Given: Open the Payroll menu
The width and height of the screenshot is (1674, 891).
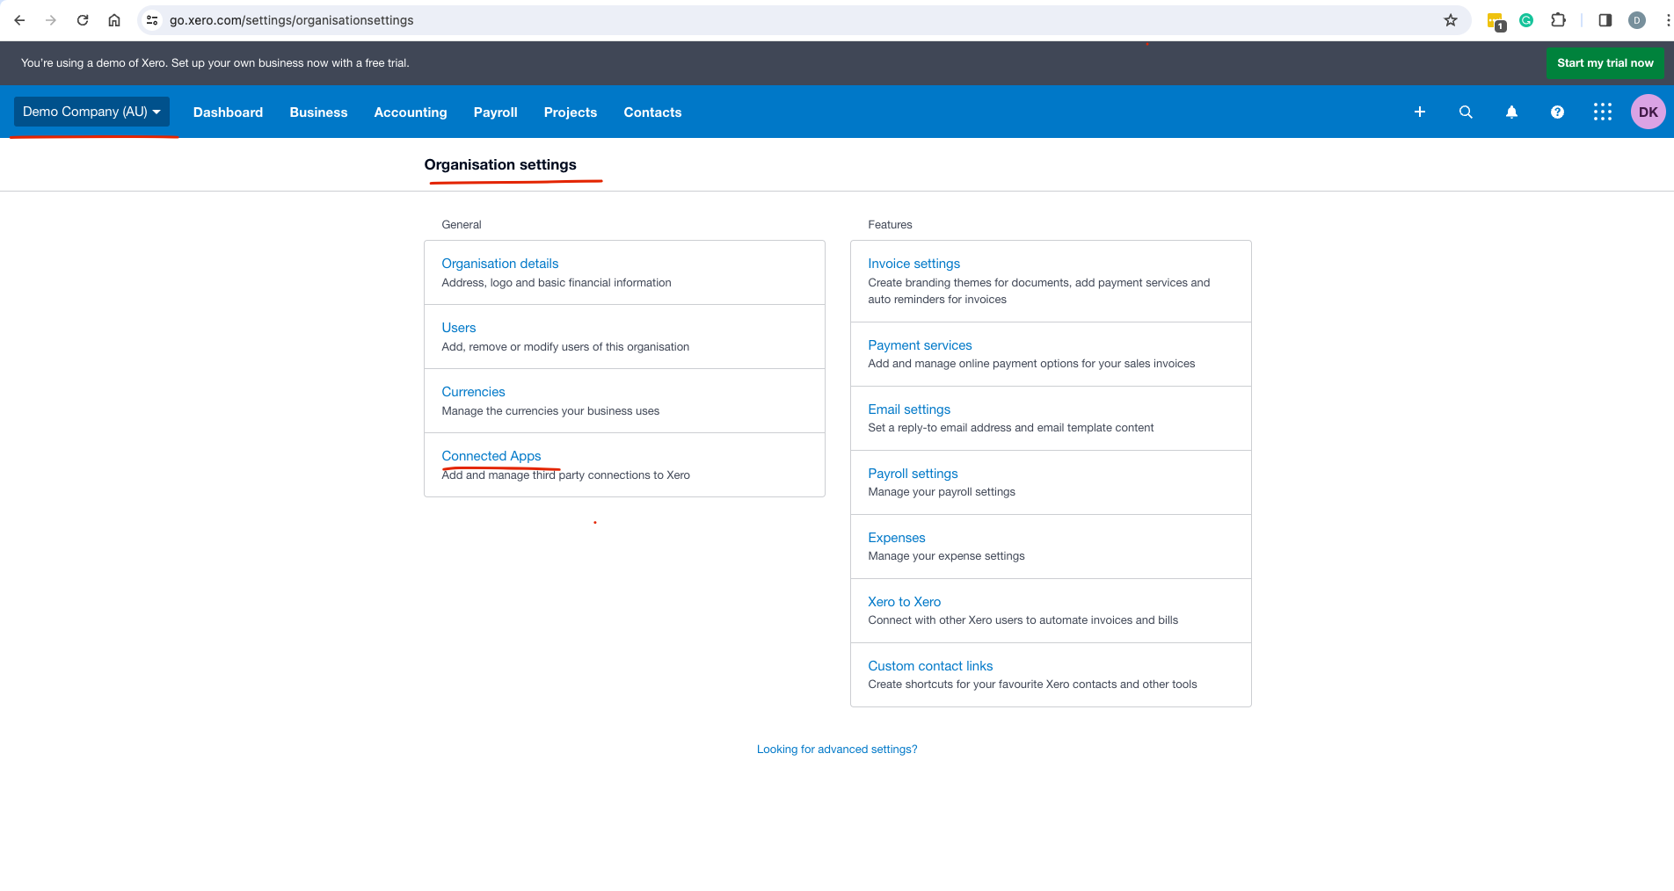Looking at the screenshot, I should point(495,112).
